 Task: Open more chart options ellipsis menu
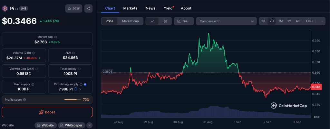tap(321, 21)
